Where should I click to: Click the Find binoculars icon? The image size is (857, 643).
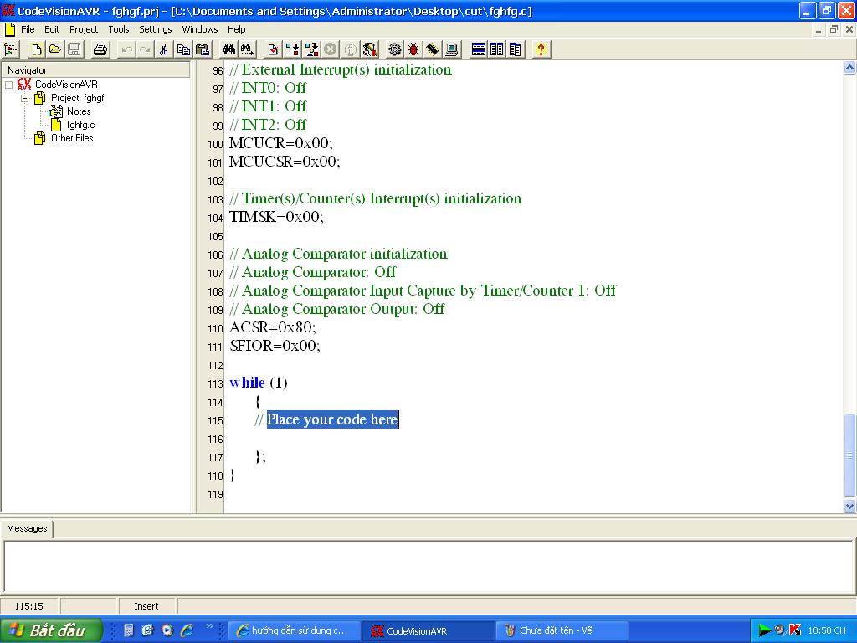click(x=228, y=49)
